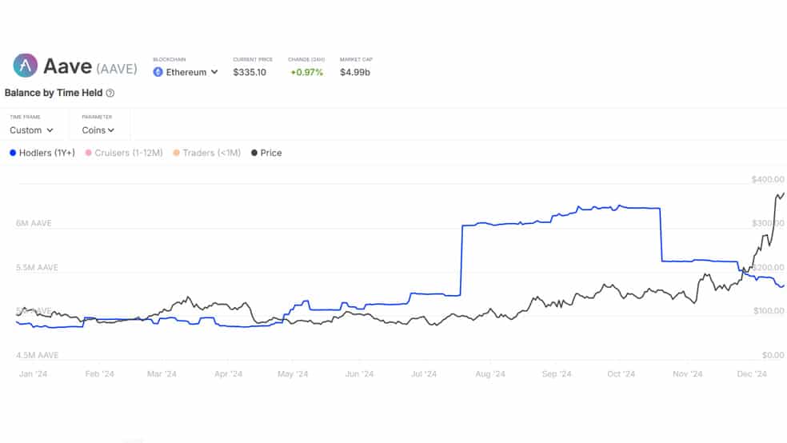The width and height of the screenshot is (787, 443).
Task: Click the $400.00 price axis label
Action: (768, 179)
